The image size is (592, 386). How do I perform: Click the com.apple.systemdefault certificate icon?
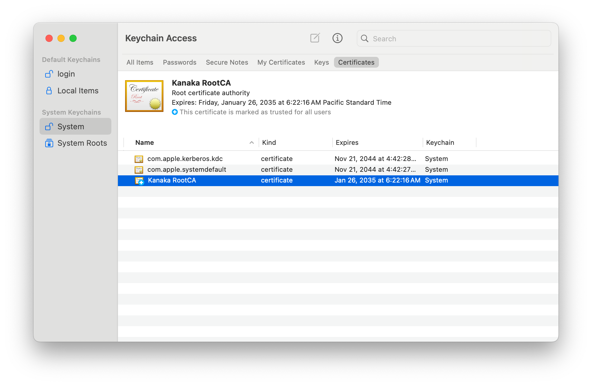coord(139,170)
